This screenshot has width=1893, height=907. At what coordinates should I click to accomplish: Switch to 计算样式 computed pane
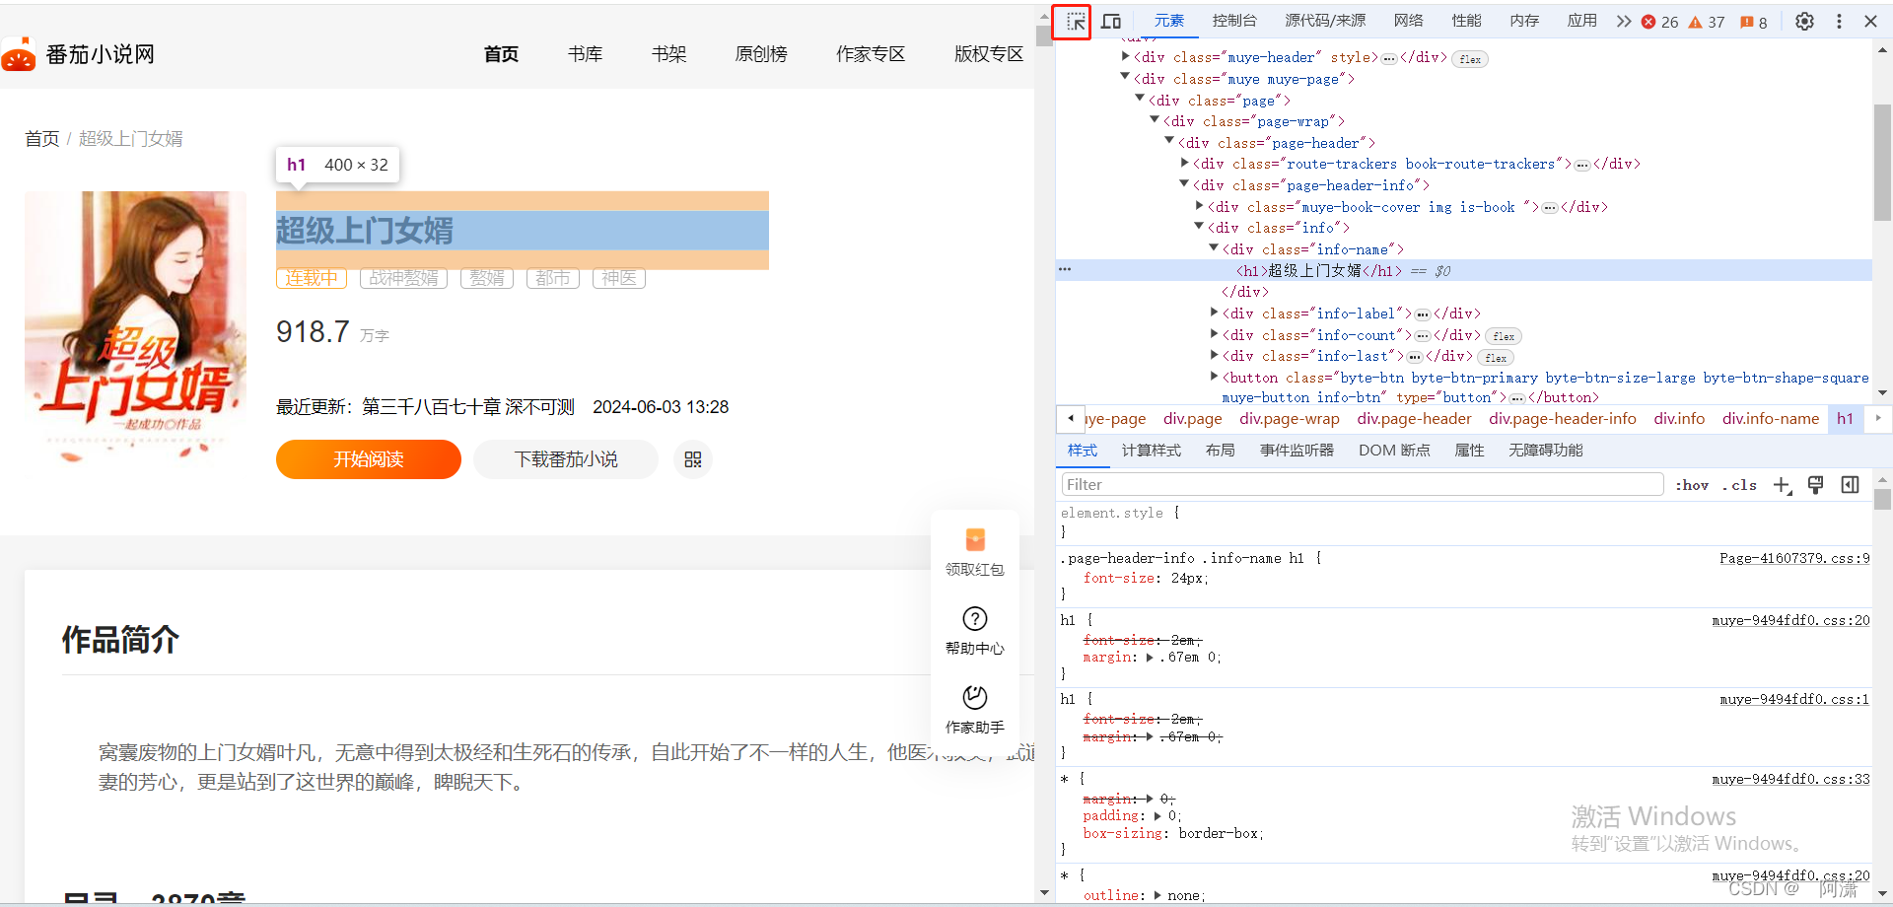[x=1152, y=451]
